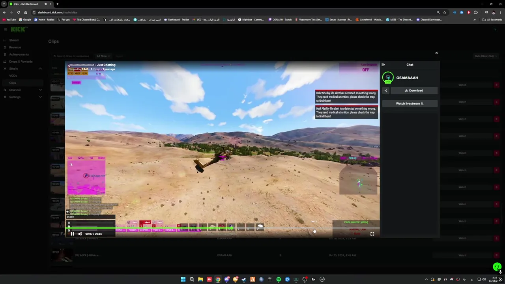Open the Windows Start menu
The image size is (505, 284).
[x=183, y=279]
